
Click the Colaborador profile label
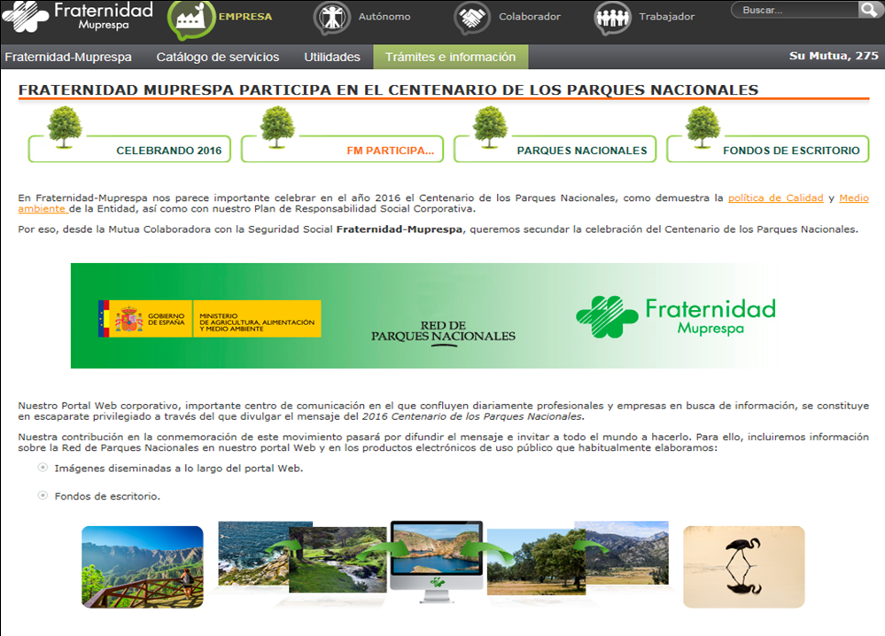pyautogui.click(x=530, y=17)
